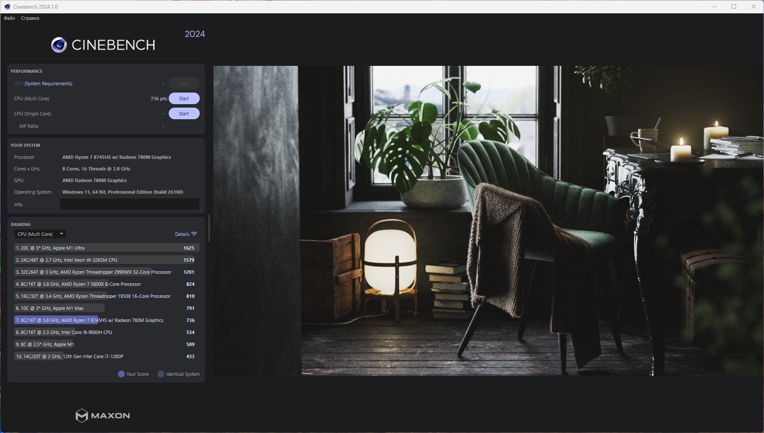Select the Threadripper 2990WX ranking row
Viewport: 764px width, 433px height.
107,272
